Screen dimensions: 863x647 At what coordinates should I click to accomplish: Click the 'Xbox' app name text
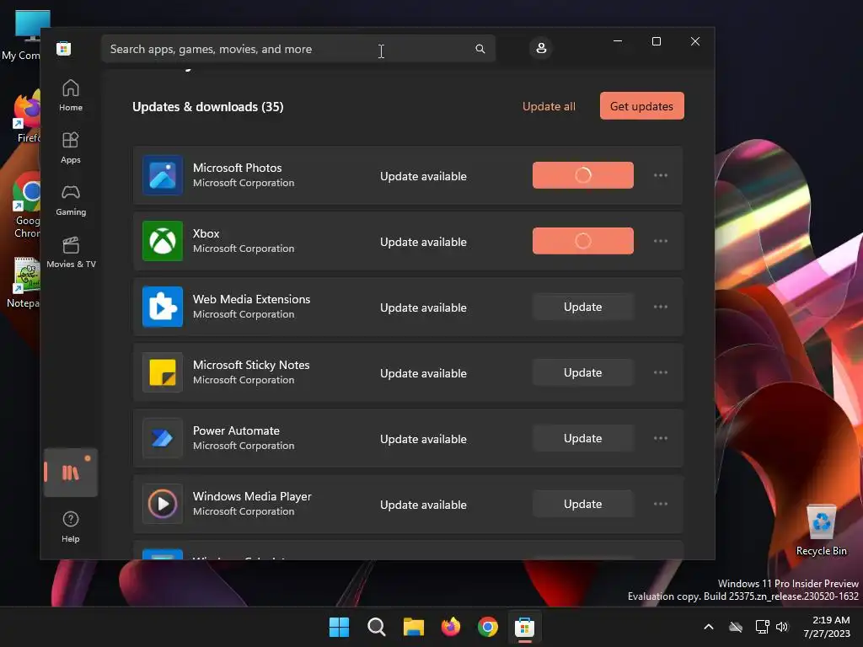[206, 233]
